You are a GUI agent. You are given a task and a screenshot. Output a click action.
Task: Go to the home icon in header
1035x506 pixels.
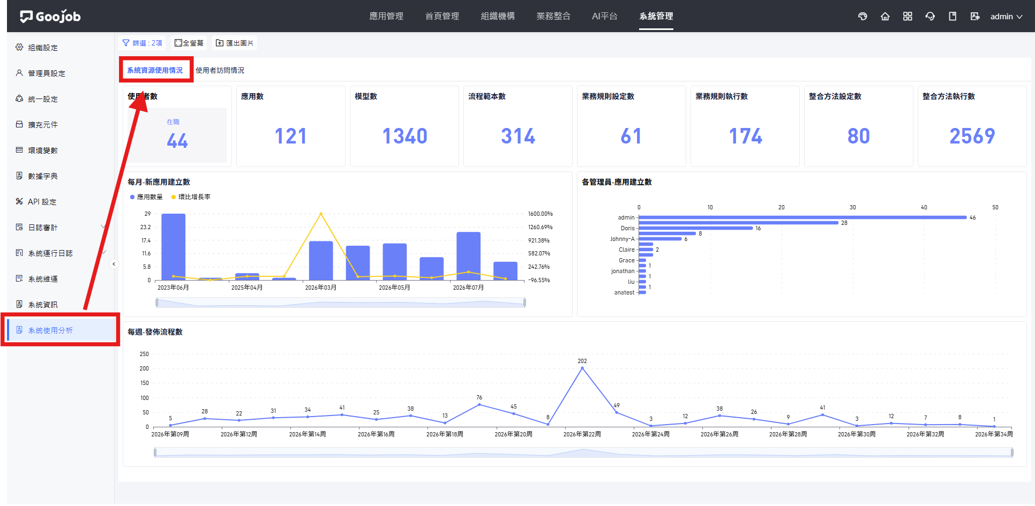tap(885, 16)
